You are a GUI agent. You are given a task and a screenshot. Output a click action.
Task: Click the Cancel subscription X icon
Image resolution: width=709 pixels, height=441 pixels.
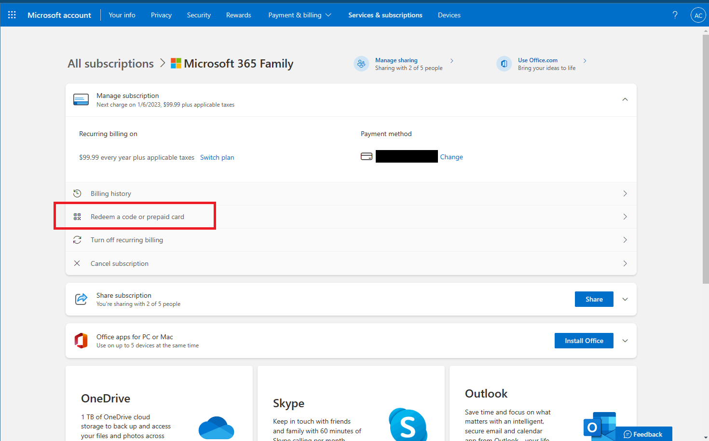(x=77, y=263)
